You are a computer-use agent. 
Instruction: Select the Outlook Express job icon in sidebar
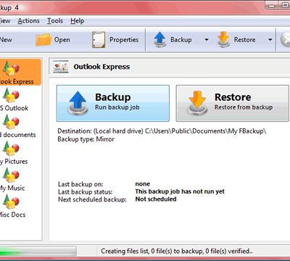(11, 68)
